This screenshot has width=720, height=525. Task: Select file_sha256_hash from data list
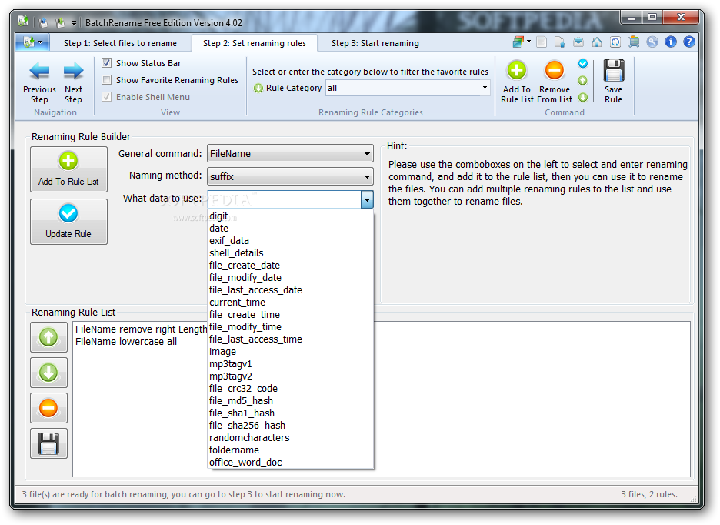pos(291,425)
